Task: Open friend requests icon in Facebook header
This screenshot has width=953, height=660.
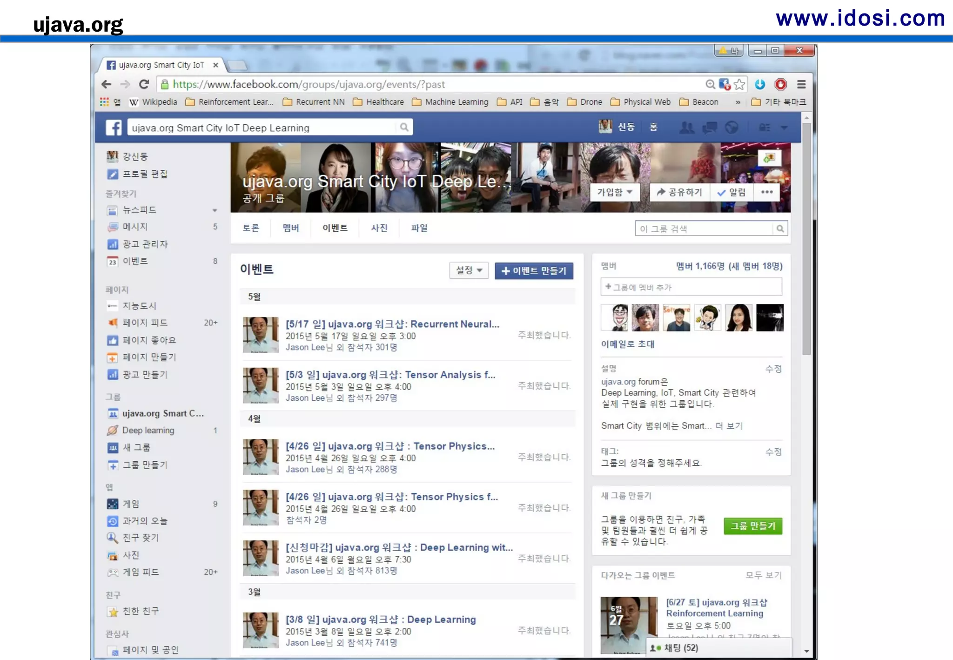Action: coord(686,127)
